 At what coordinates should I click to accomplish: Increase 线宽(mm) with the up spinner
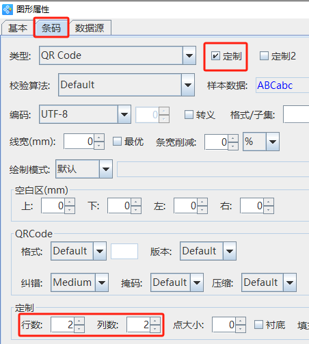coord(99,138)
